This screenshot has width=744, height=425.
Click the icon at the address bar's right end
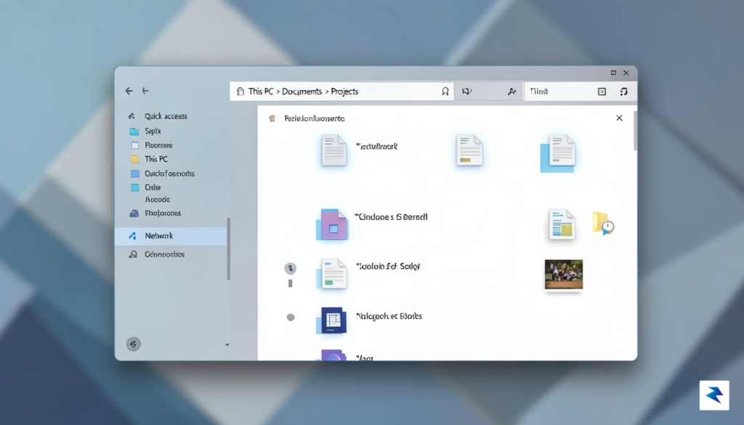(445, 92)
